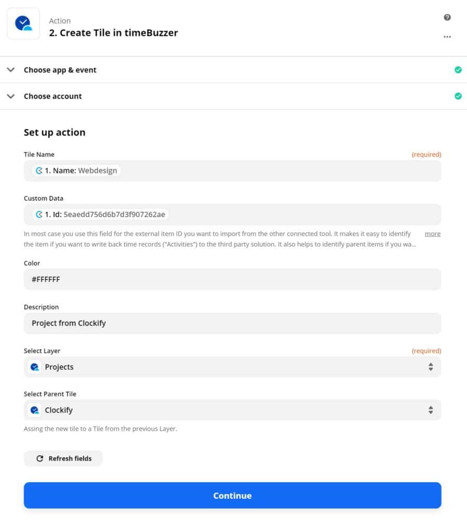
Task: Click the Continue button
Action: pyautogui.click(x=232, y=496)
